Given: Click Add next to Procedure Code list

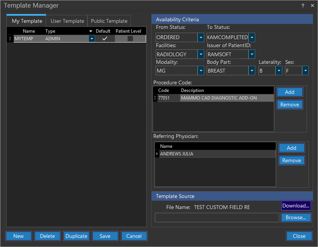Looking at the screenshot, I should pos(289,92).
